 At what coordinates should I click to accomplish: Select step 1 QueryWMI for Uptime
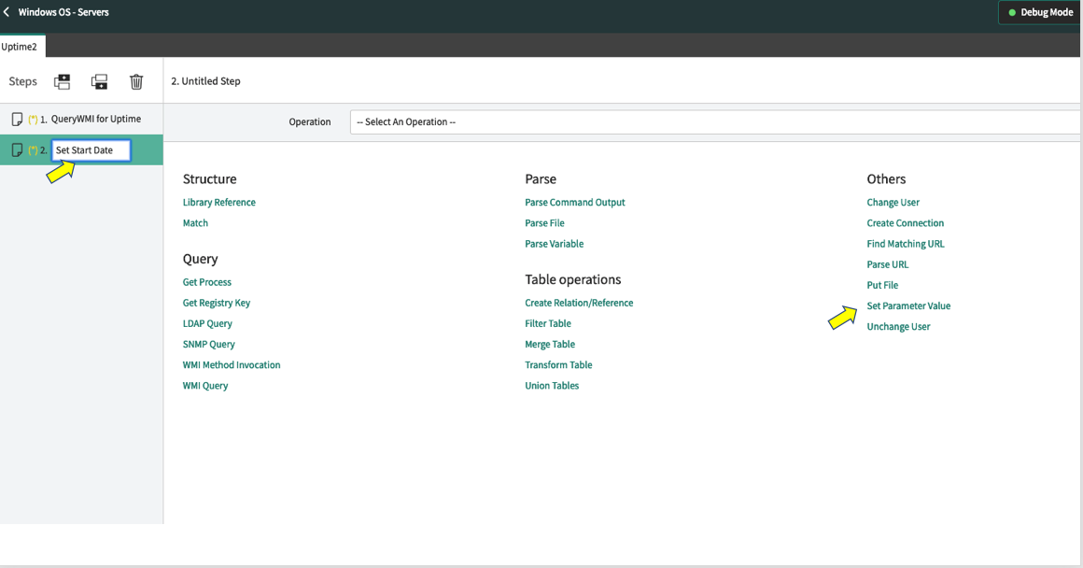pos(81,119)
